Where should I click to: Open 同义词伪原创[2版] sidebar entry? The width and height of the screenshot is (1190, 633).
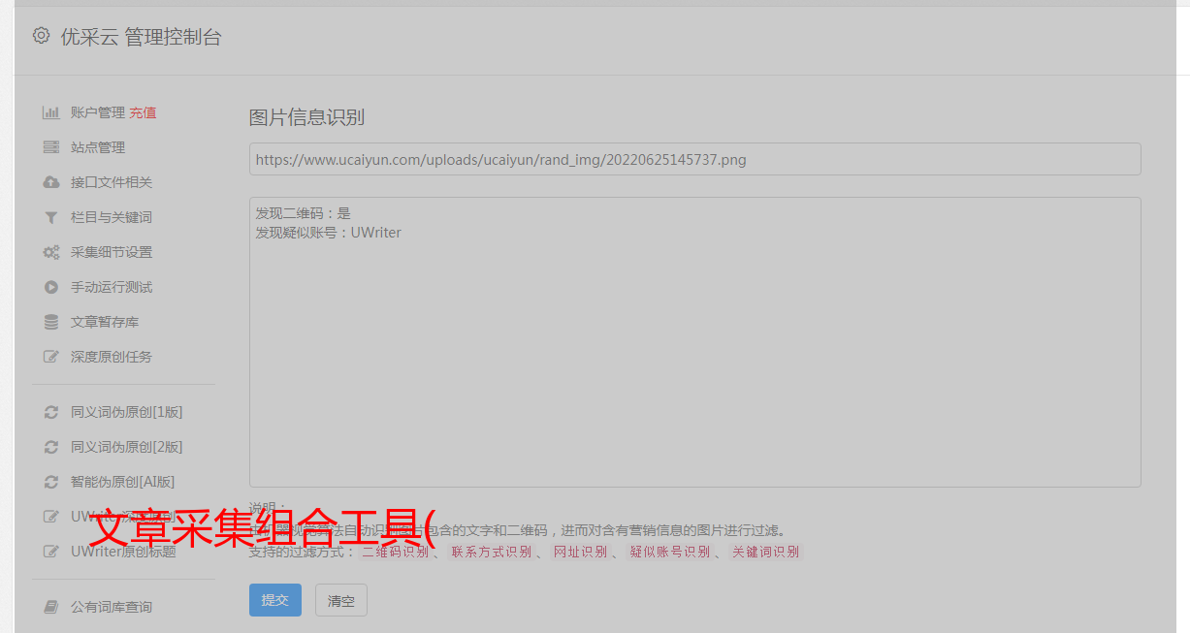pos(126,447)
